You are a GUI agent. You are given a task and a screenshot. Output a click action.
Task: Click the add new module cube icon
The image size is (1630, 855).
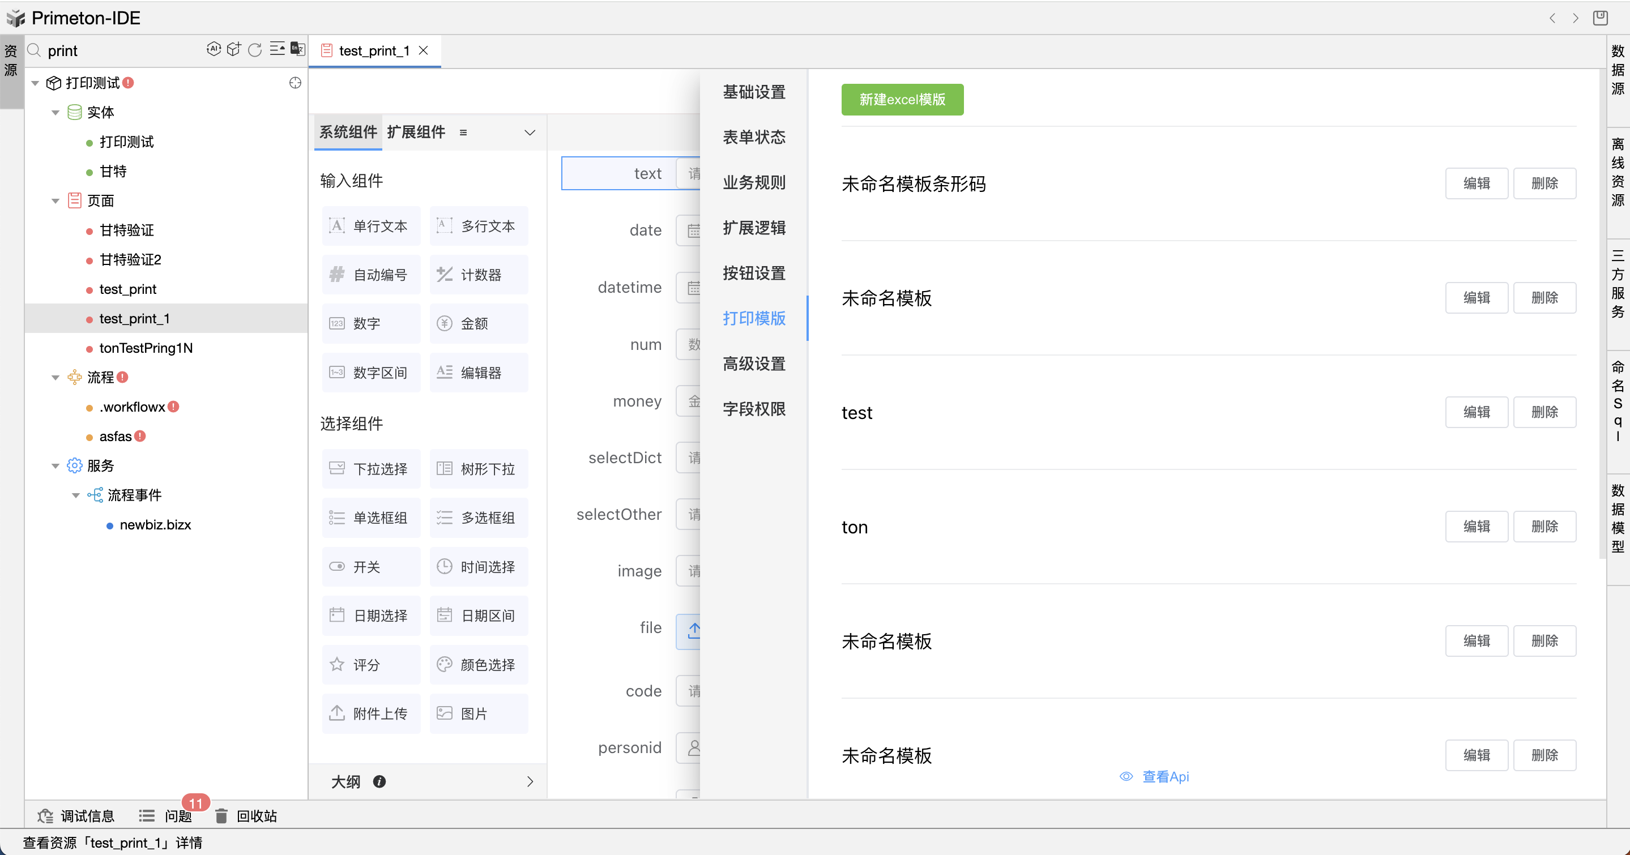(234, 49)
